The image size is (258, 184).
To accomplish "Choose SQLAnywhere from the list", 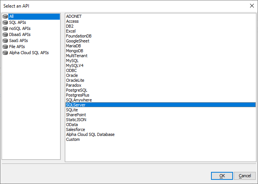I will click(x=79, y=100).
